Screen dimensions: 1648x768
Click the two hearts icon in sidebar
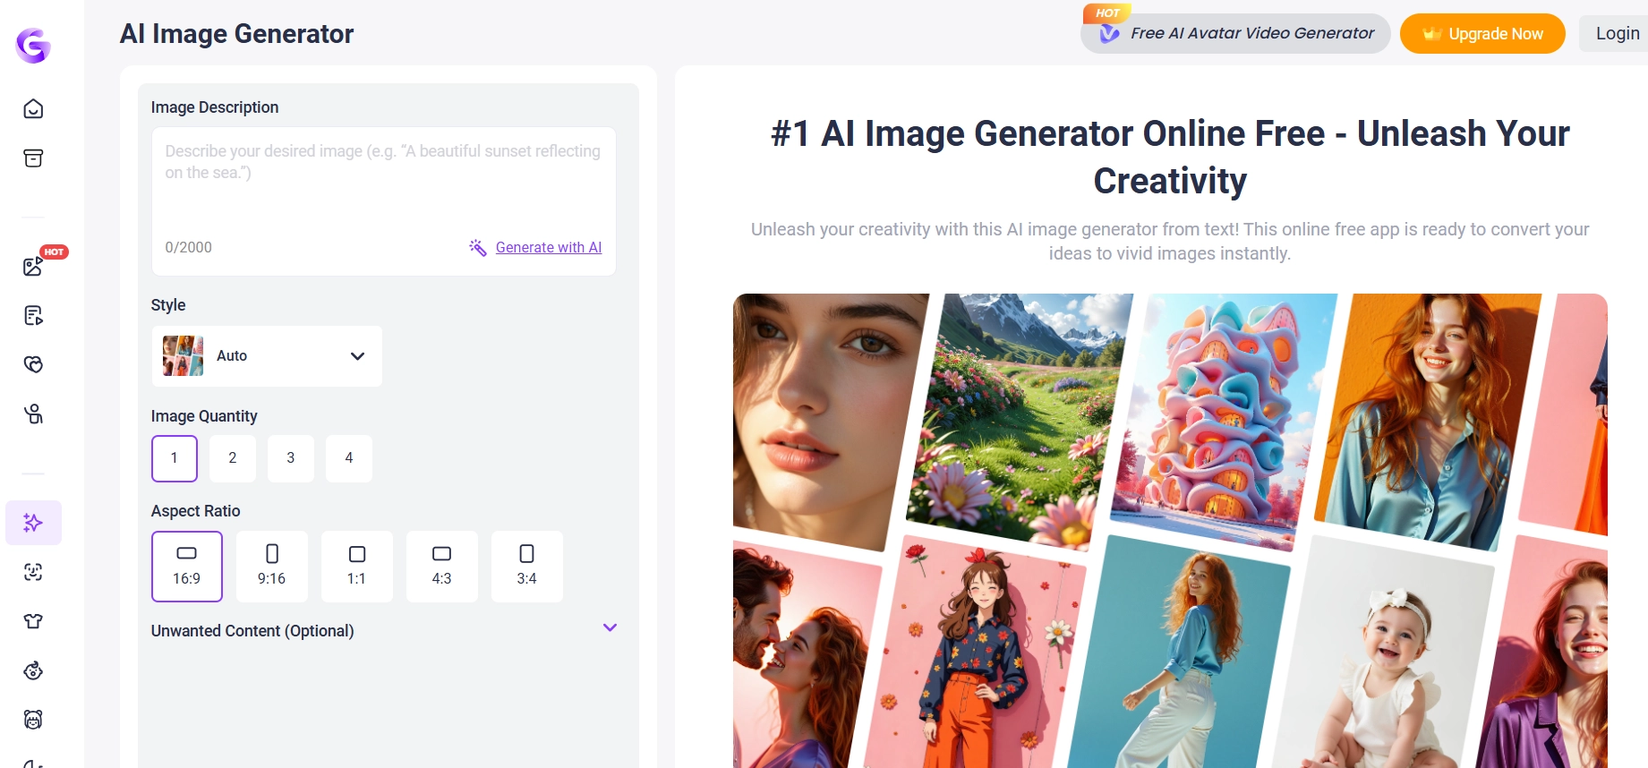[x=33, y=364]
